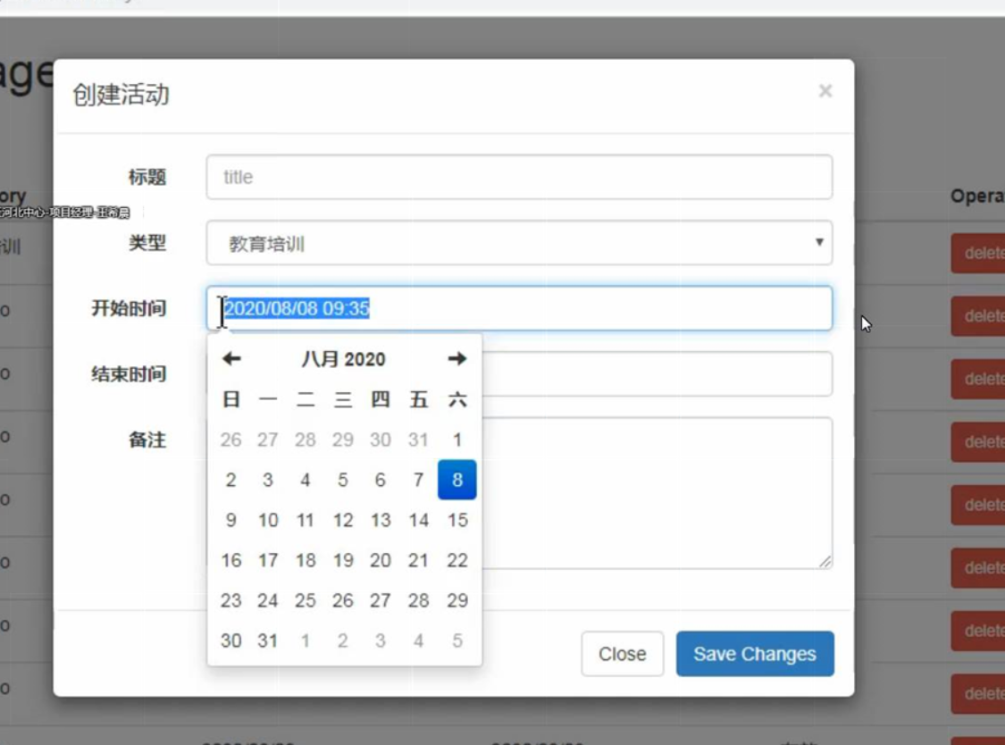Close the 创建活动 dialog with the X
The height and width of the screenshot is (745, 1005).
pos(825,91)
